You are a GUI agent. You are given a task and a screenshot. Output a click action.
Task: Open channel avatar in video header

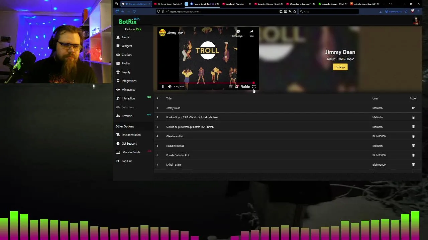coord(162,33)
